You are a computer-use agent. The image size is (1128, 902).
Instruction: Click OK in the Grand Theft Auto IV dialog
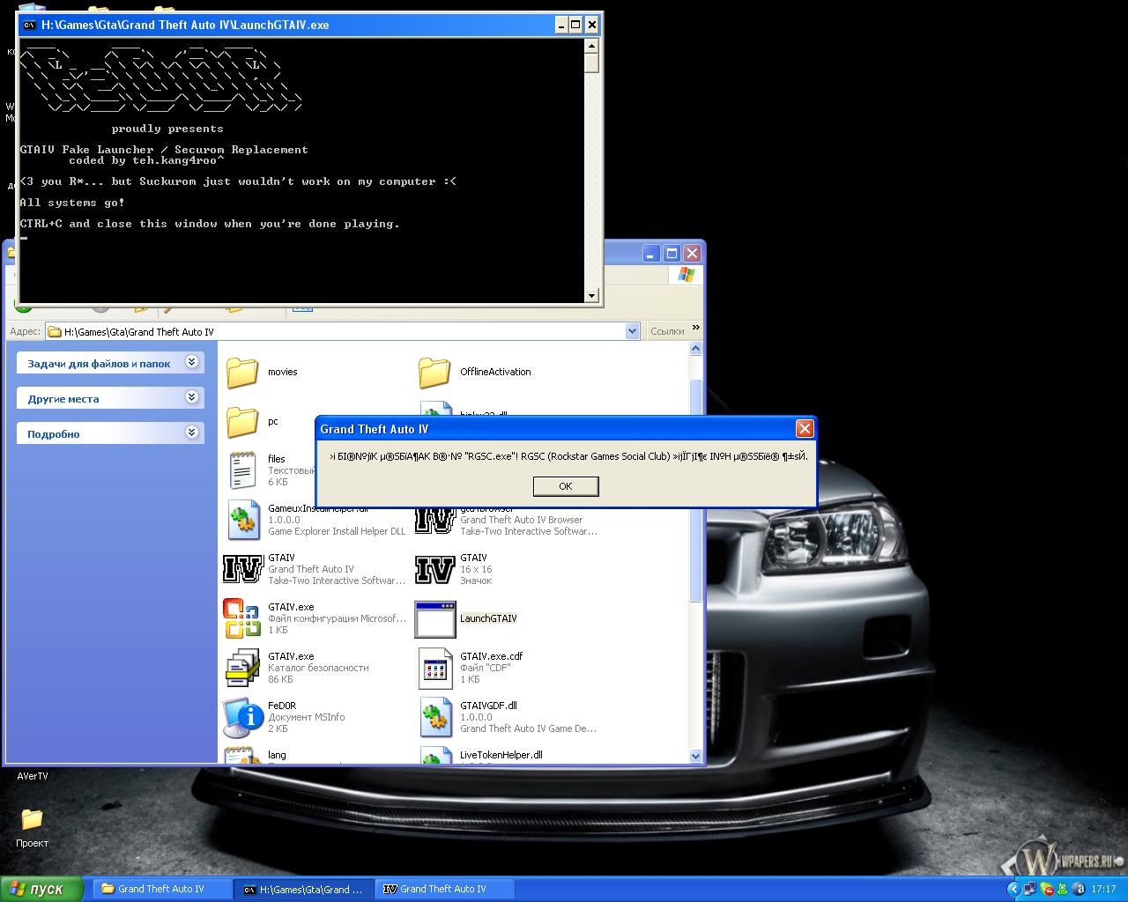(566, 486)
